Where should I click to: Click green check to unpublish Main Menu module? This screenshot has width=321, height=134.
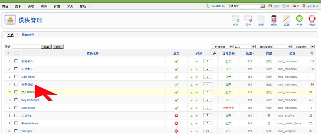[x=176, y=77]
